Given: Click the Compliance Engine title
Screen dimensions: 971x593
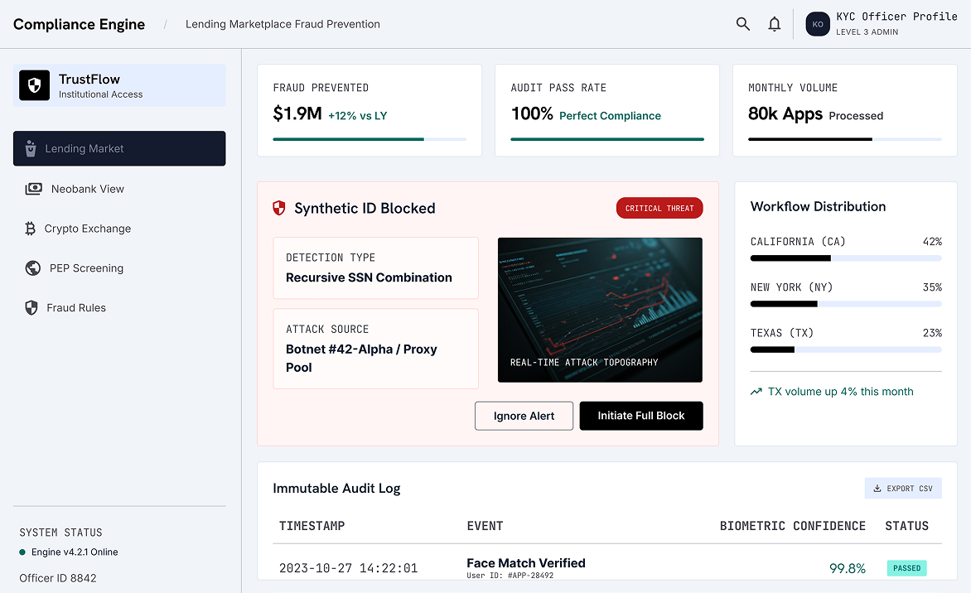Looking at the screenshot, I should coord(80,24).
